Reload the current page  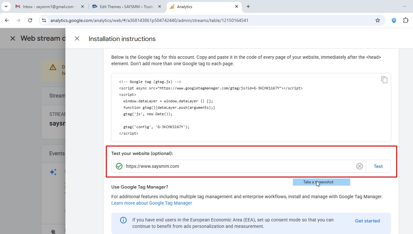(x=30, y=20)
